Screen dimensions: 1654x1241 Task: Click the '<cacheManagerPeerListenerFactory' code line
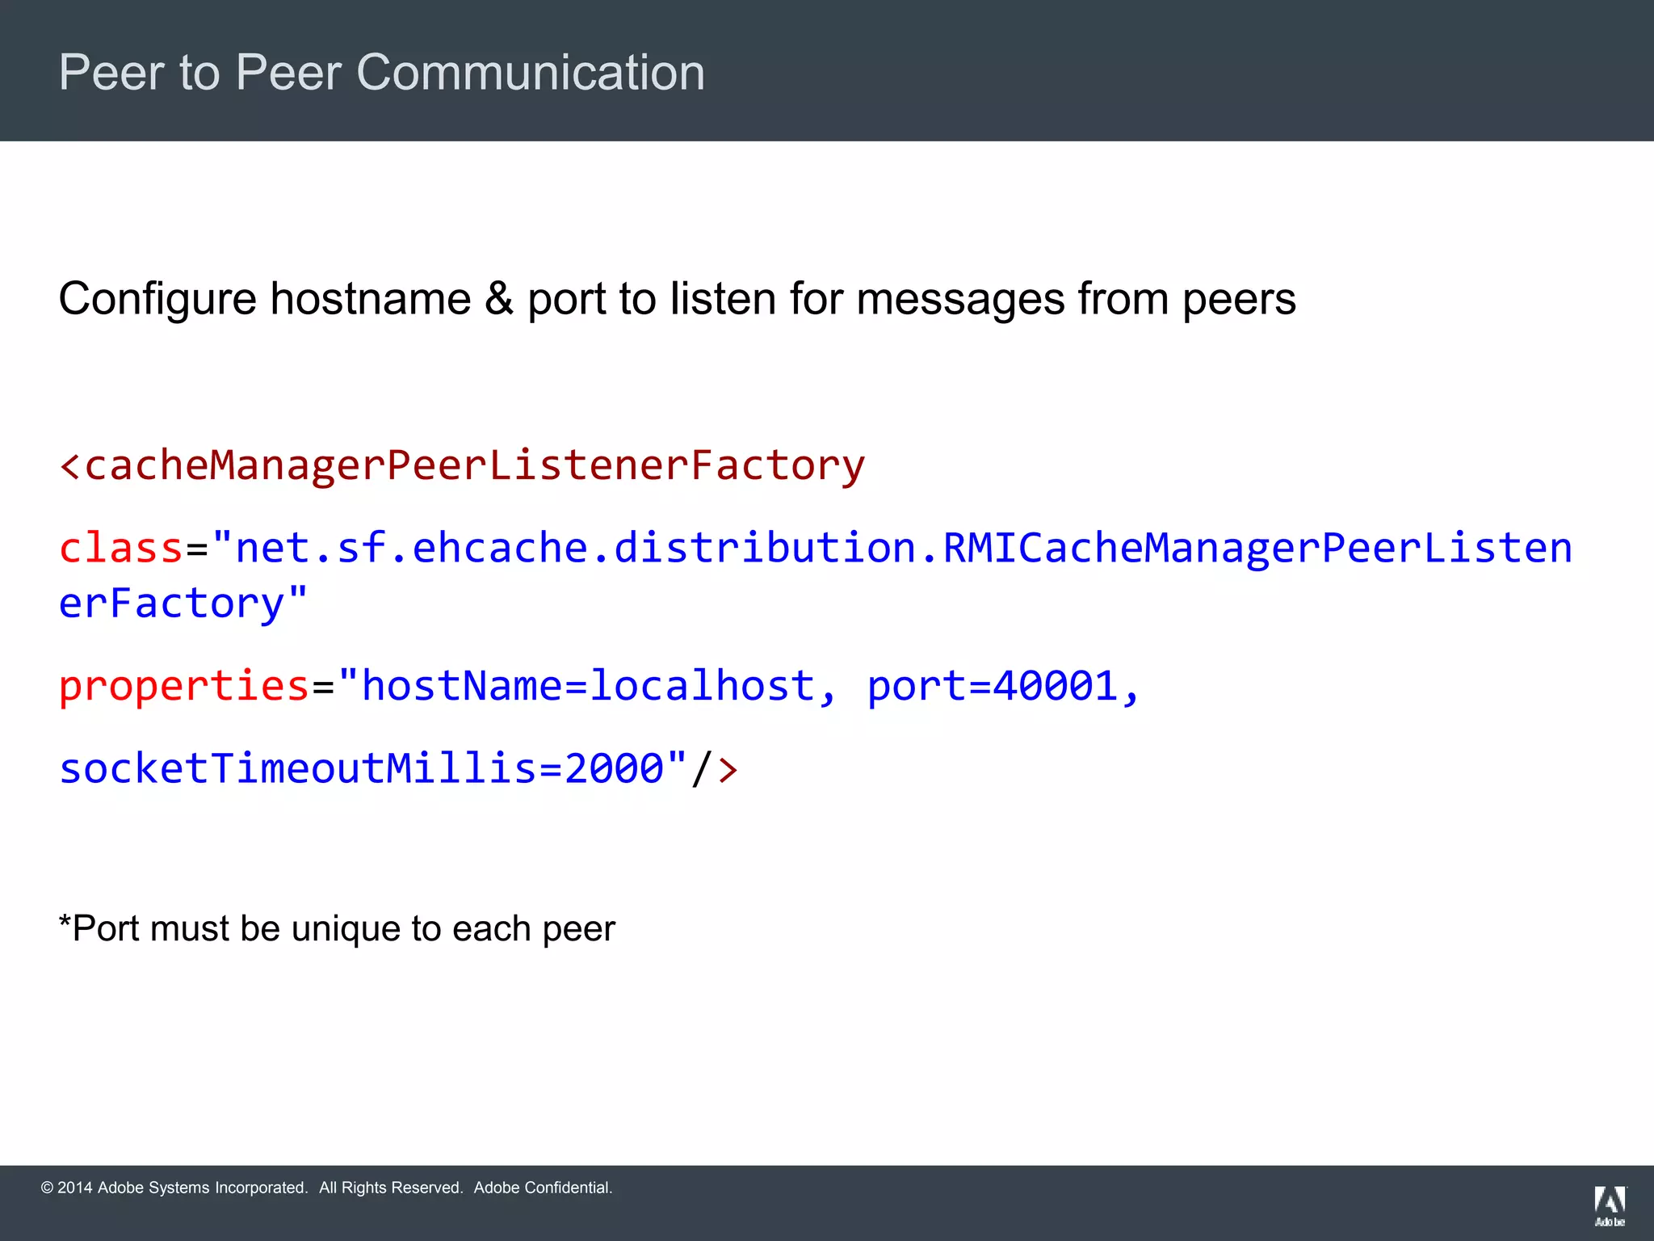[x=462, y=466]
